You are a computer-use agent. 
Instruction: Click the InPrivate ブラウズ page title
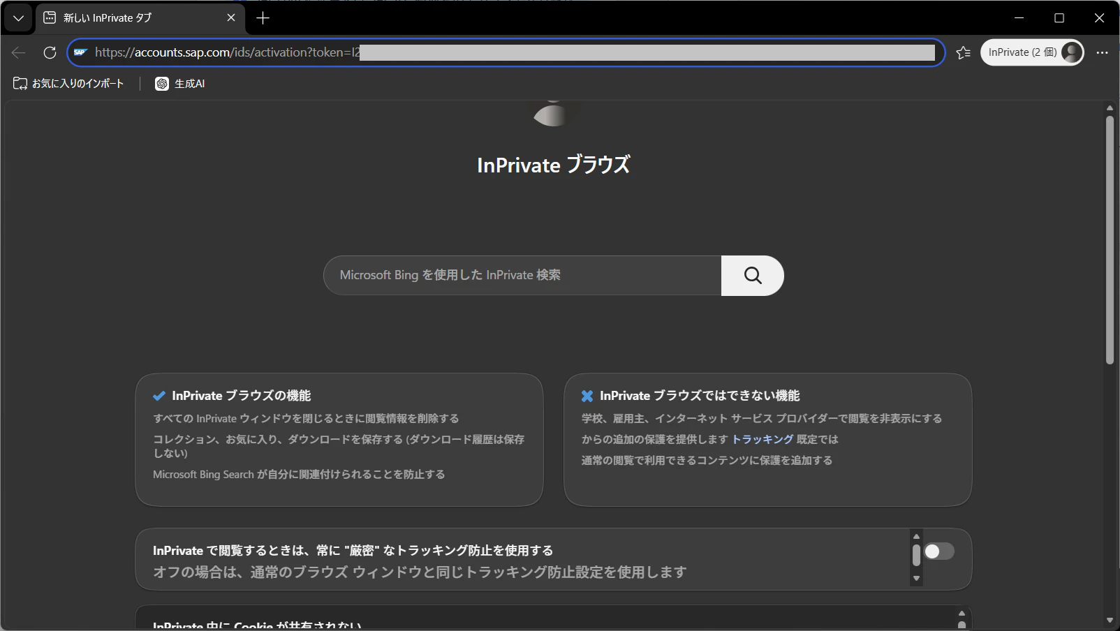(554, 165)
